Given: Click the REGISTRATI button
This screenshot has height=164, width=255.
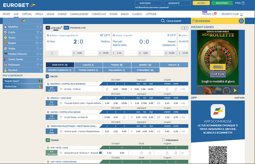Looking at the screenshot, I should pos(222,3).
